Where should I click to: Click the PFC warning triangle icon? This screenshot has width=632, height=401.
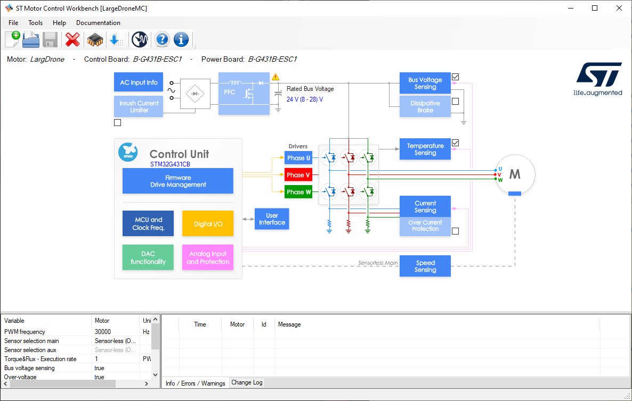[276, 77]
